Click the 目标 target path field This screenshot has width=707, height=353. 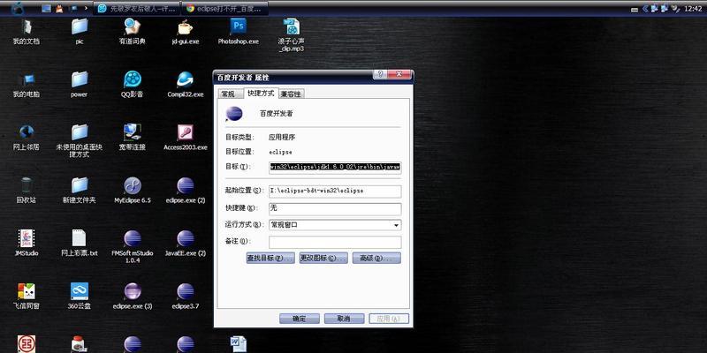[335, 167]
